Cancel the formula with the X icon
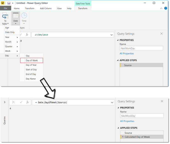Screen dimensions: 170x144 [13, 102]
